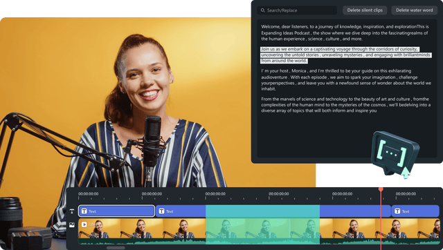Viewport: 443px width, 250px height.
Task: Click the T icon on last Text clip
Action: point(397,211)
